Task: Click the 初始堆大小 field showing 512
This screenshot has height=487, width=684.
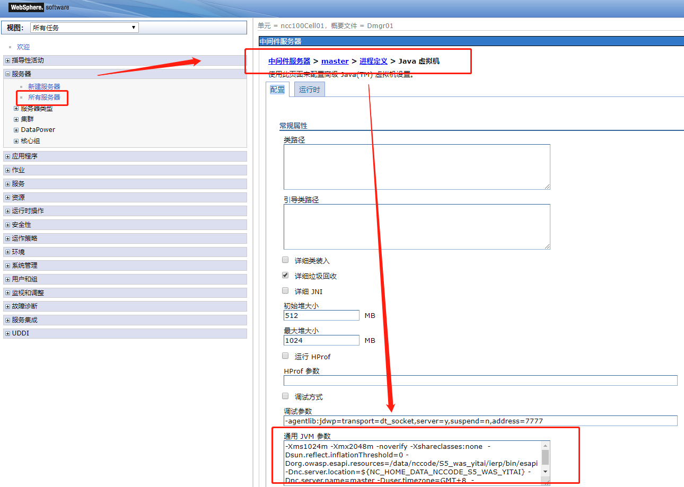Action: click(321, 315)
